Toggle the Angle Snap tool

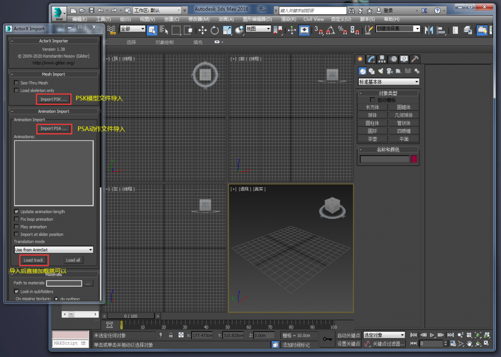click(331, 31)
